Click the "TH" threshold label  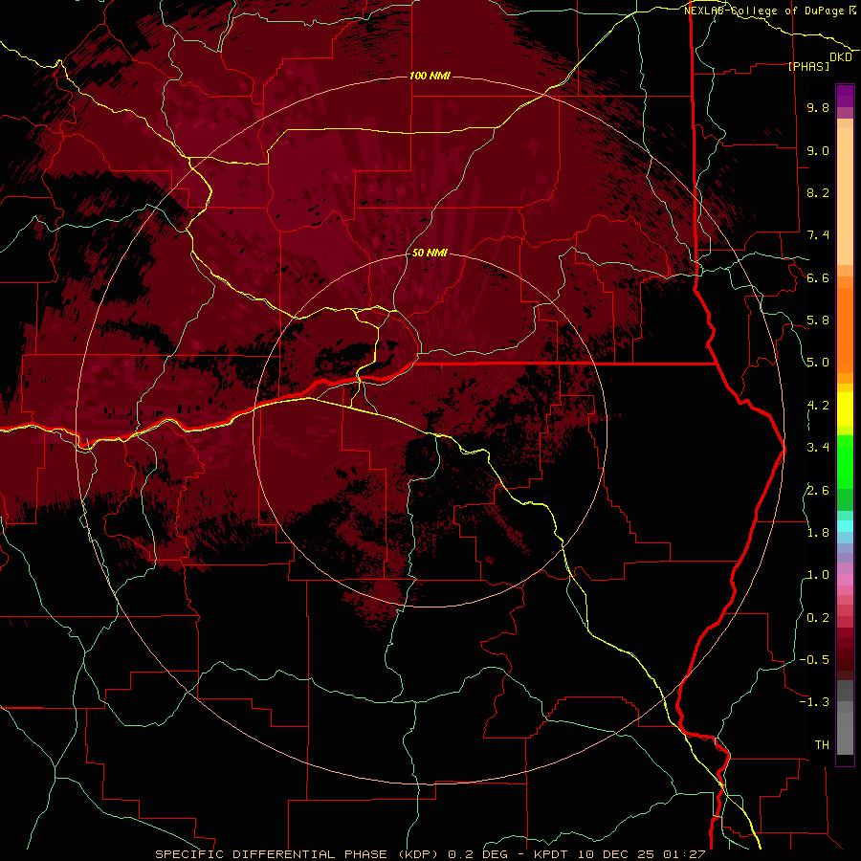(x=822, y=745)
